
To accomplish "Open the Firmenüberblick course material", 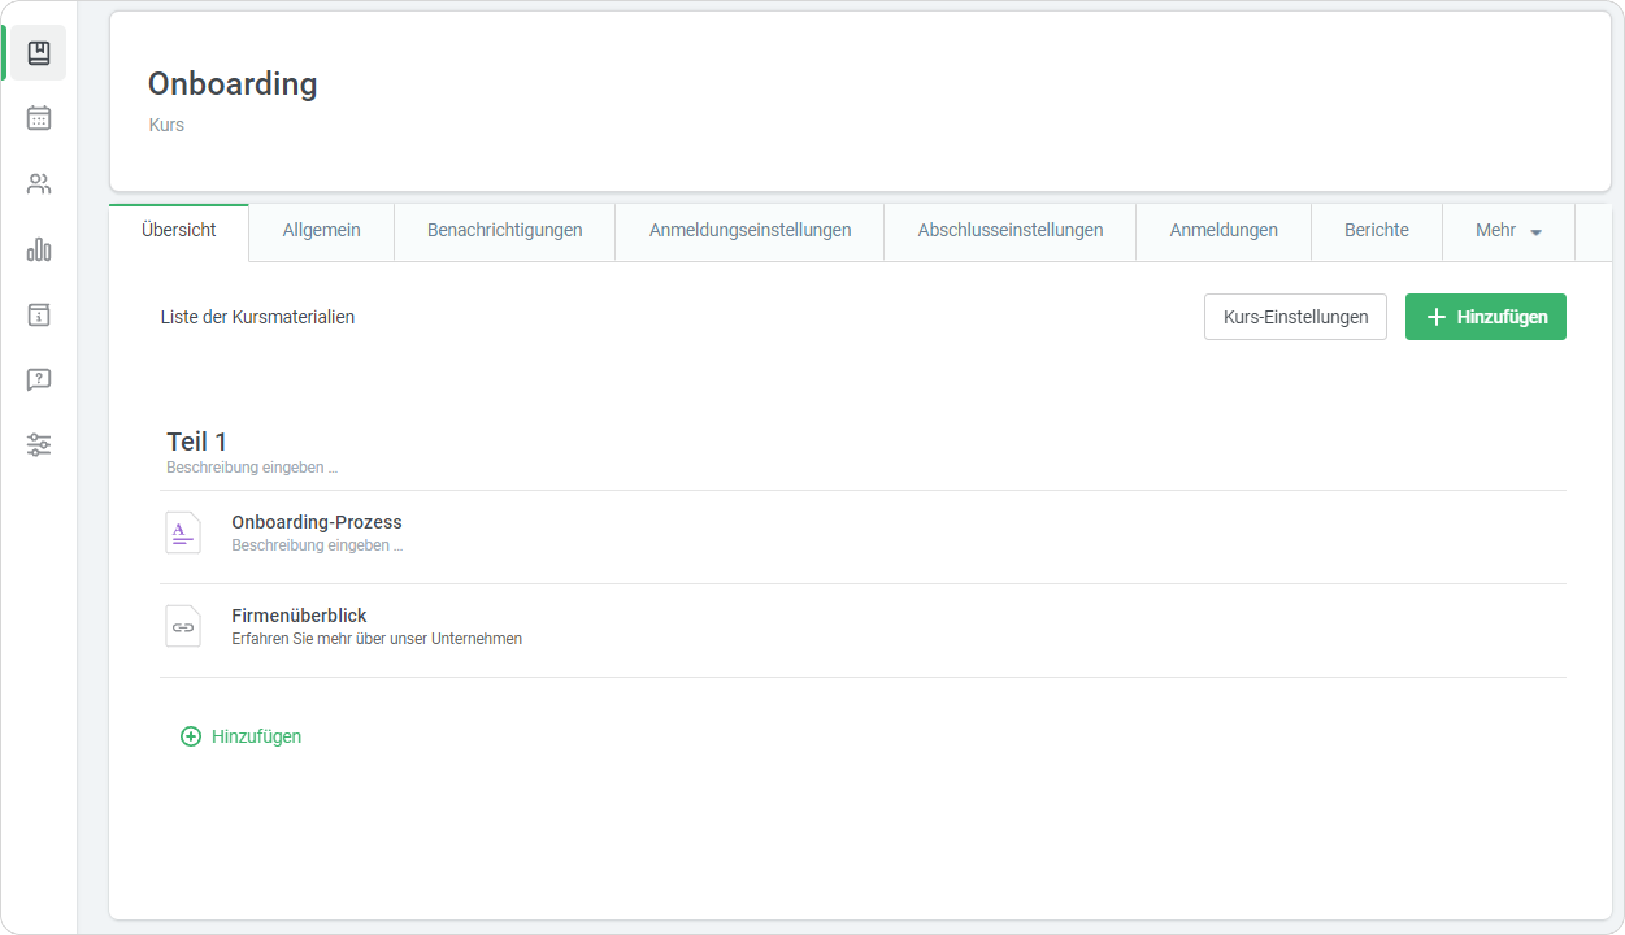I will [299, 616].
